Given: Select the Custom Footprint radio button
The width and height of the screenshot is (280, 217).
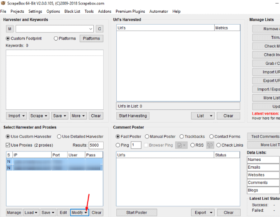Looking at the screenshot, I should pos(23,38).
